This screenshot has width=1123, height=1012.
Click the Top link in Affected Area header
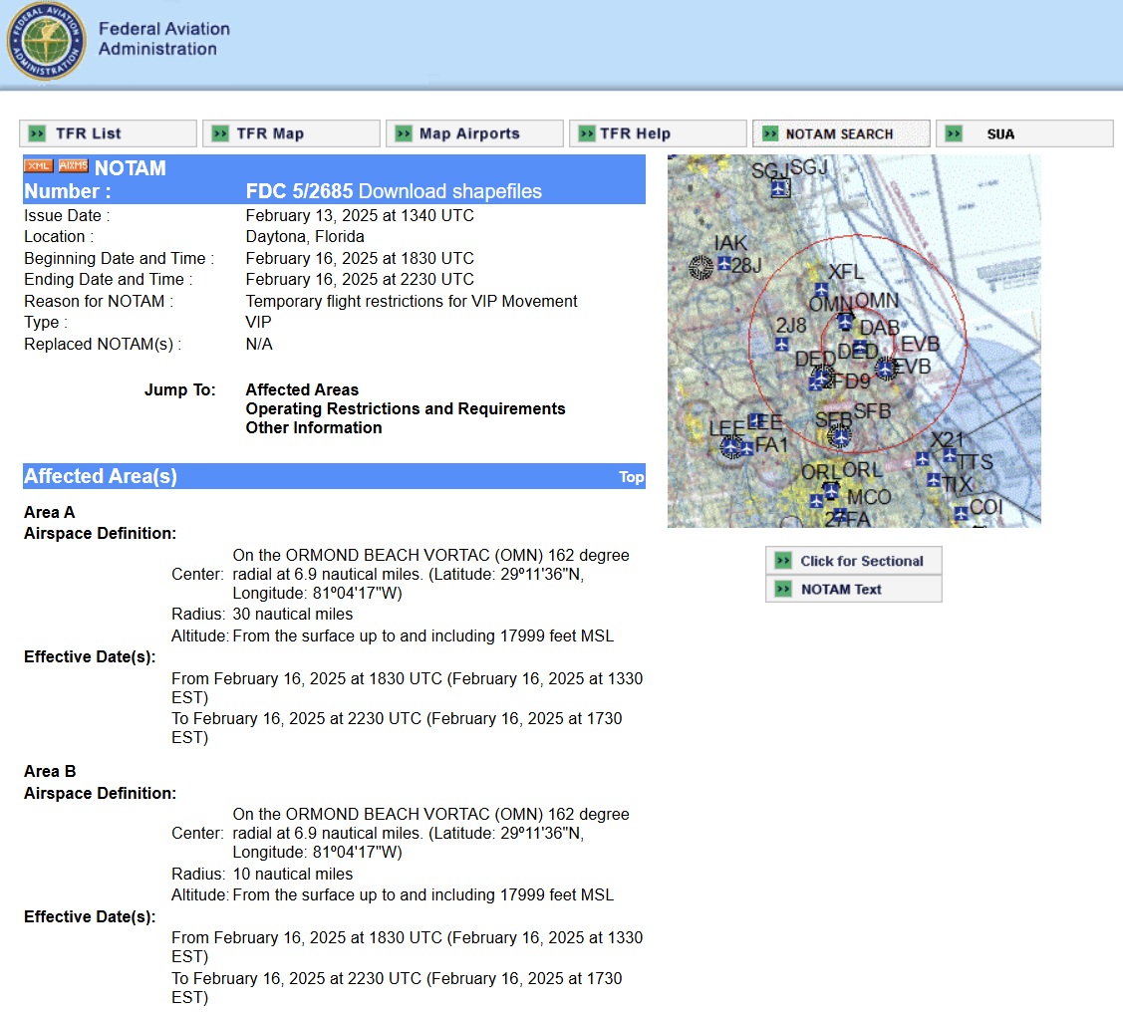tap(631, 477)
